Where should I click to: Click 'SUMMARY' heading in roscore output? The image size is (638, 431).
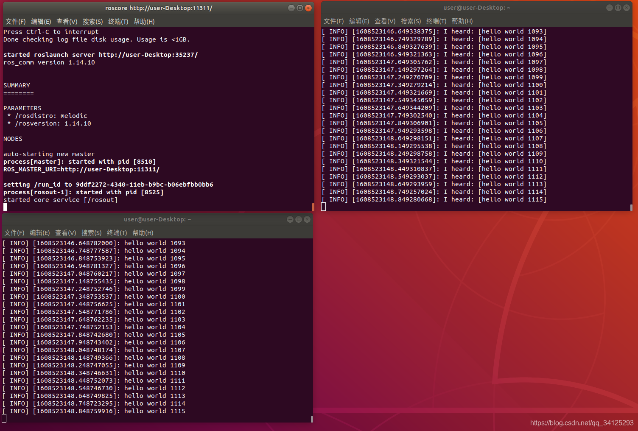point(17,85)
